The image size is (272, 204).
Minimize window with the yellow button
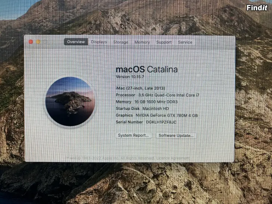click(38, 42)
